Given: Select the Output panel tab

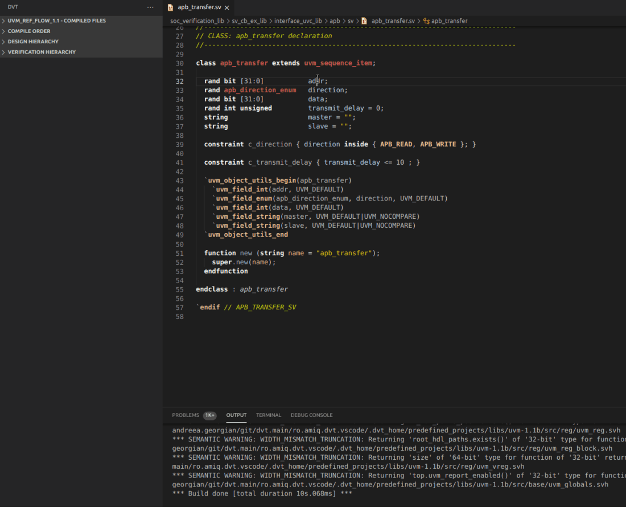Looking at the screenshot, I should pyautogui.click(x=236, y=415).
